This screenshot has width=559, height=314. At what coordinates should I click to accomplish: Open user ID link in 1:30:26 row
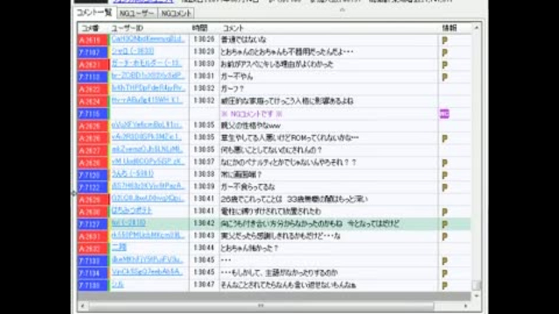coord(148,39)
